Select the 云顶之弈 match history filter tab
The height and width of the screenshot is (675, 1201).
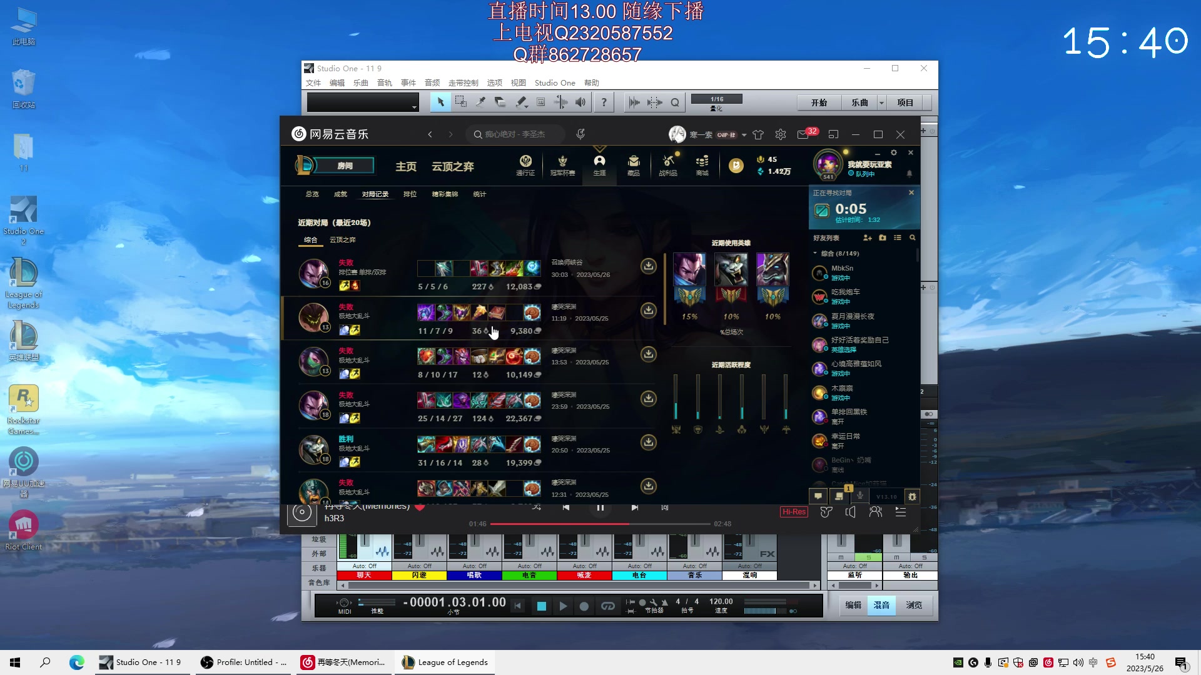[x=343, y=240]
